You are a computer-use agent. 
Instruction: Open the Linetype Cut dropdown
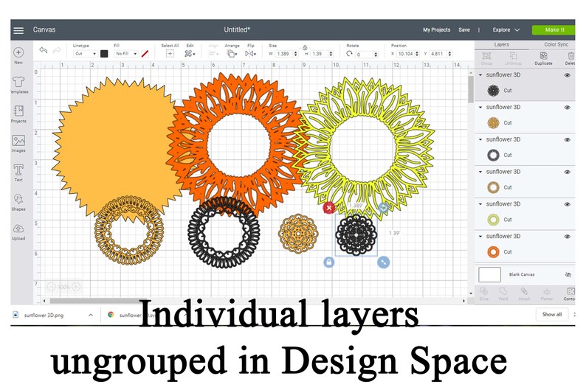[85, 54]
